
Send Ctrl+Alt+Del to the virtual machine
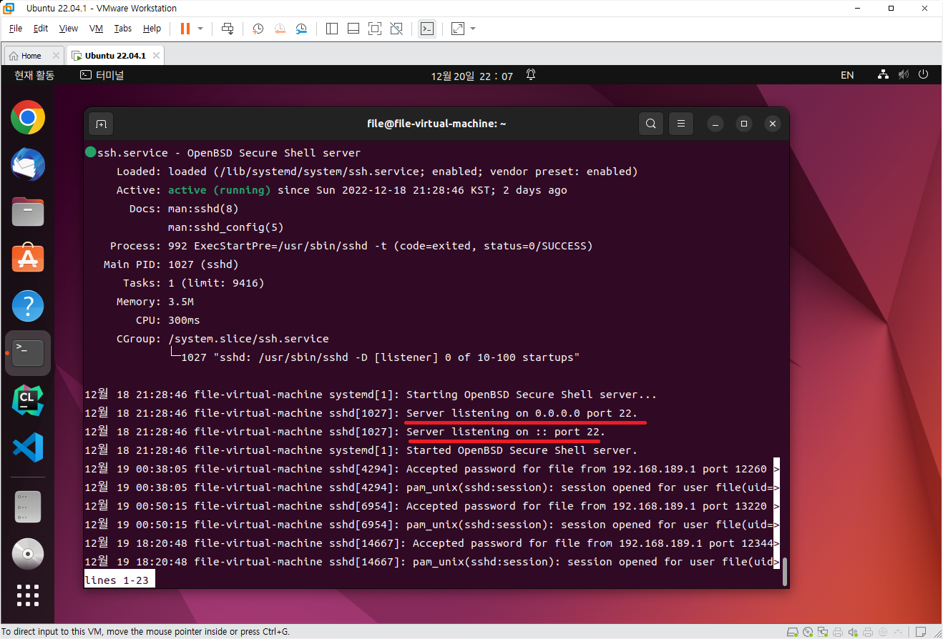(228, 29)
